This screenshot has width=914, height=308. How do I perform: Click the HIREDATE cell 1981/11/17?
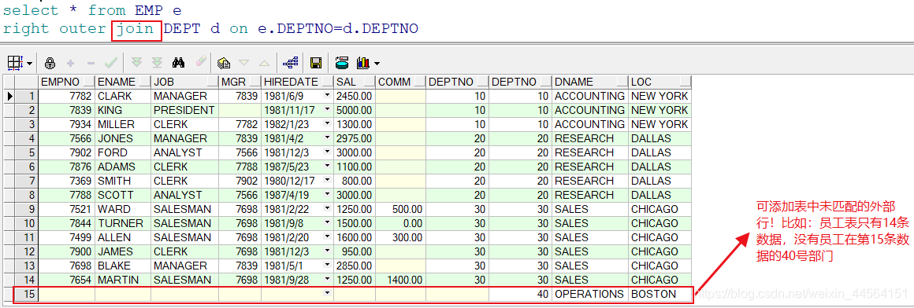click(x=297, y=110)
